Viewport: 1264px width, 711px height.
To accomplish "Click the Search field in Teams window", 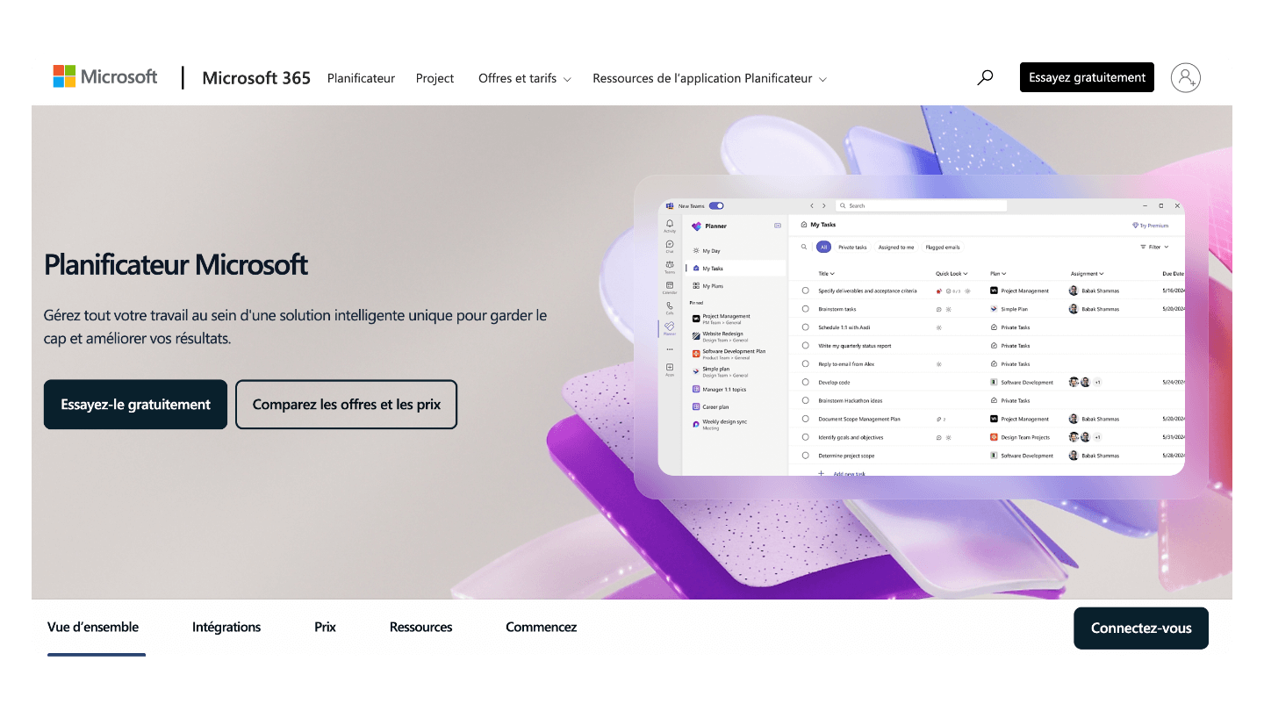I will 921,205.
